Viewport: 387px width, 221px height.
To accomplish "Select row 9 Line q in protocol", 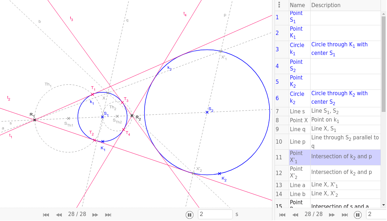I will coord(327,129).
